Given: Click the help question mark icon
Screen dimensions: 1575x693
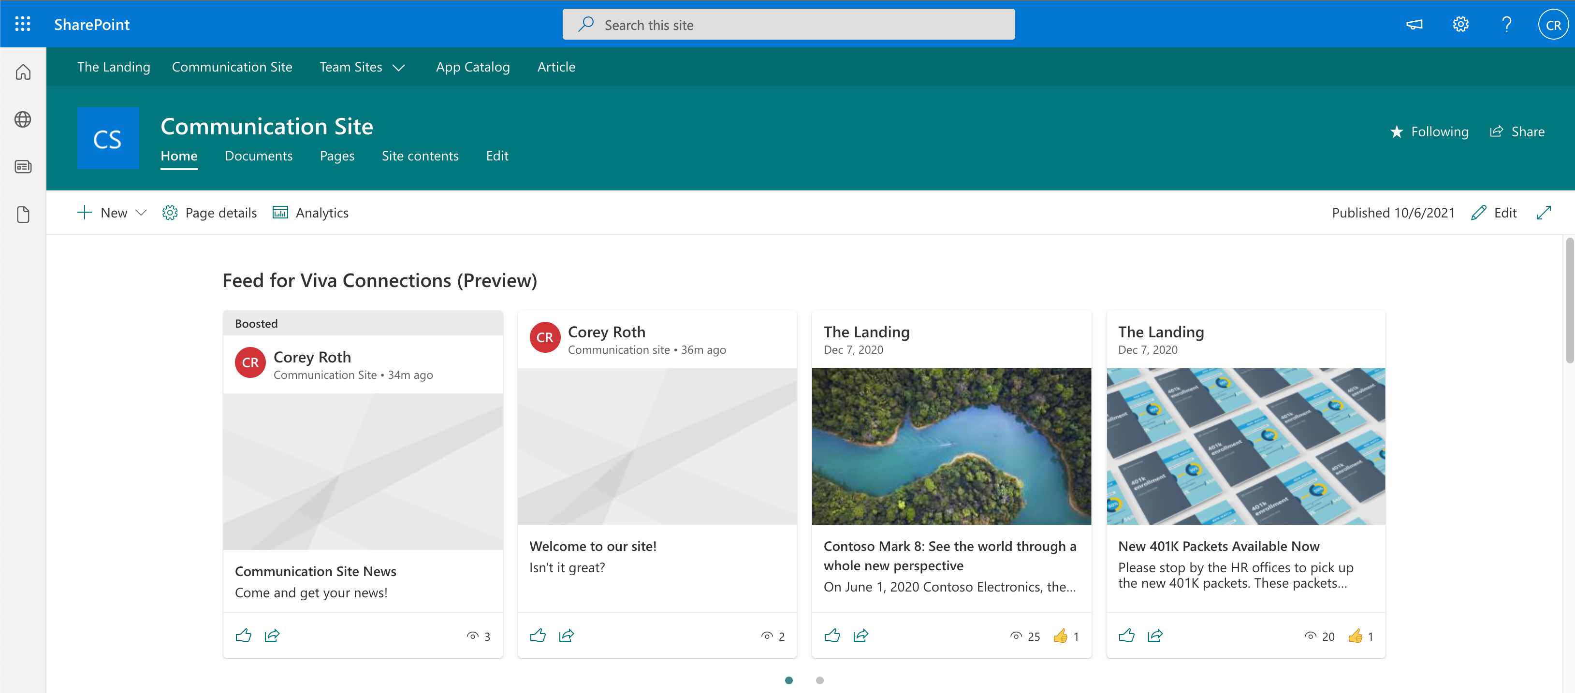Looking at the screenshot, I should point(1506,25).
